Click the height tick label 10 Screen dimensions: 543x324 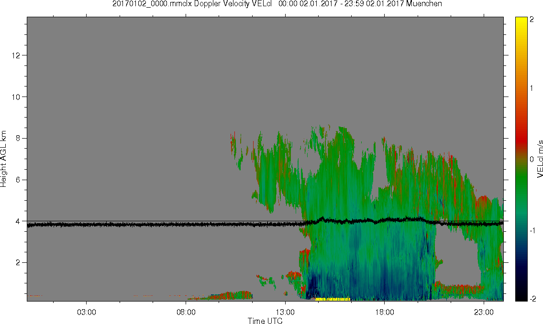[16, 97]
